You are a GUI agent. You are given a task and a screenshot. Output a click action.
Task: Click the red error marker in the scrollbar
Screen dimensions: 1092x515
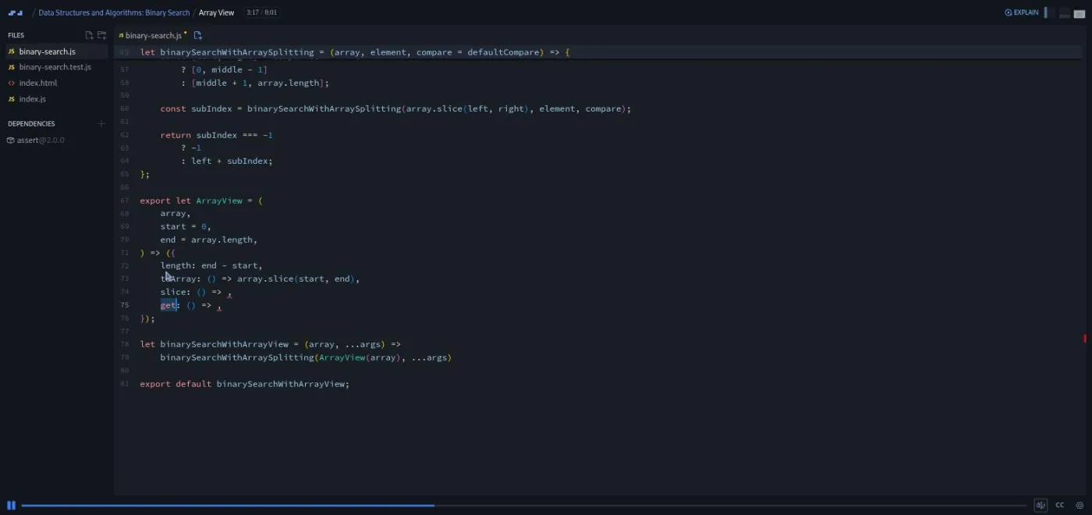pyautogui.click(x=1084, y=338)
